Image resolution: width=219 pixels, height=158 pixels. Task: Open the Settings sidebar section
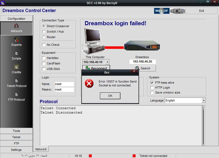click(16, 150)
